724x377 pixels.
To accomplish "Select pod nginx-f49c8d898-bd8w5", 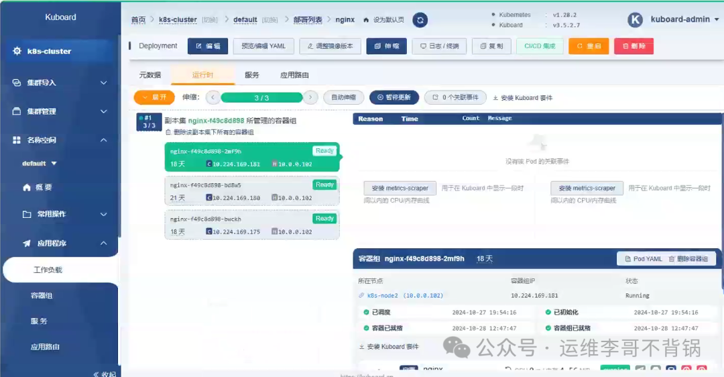I will point(252,191).
